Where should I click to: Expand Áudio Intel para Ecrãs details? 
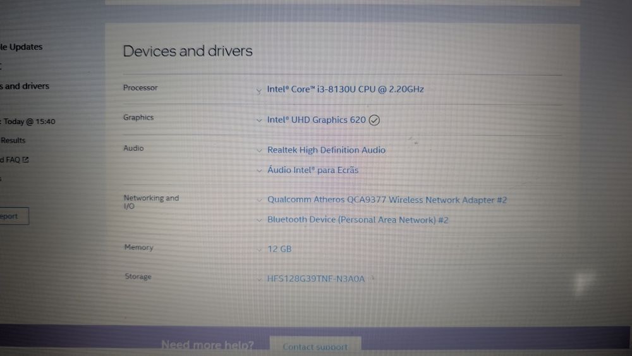[x=259, y=171]
